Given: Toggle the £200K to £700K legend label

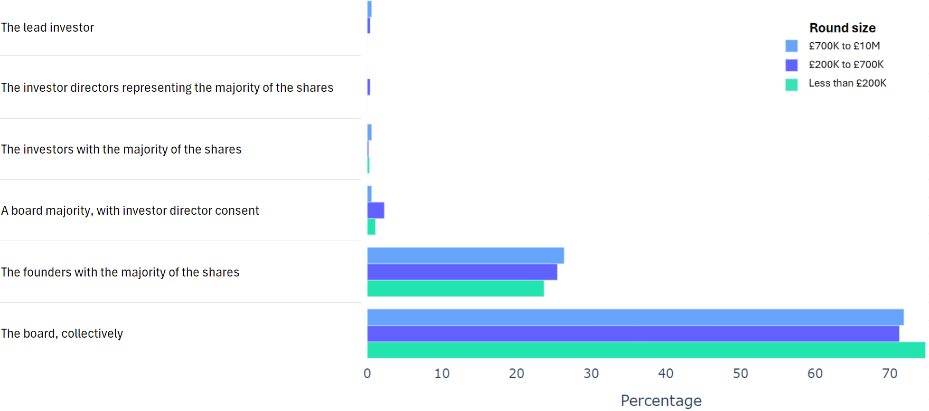Looking at the screenshot, I should pyautogui.click(x=846, y=64).
